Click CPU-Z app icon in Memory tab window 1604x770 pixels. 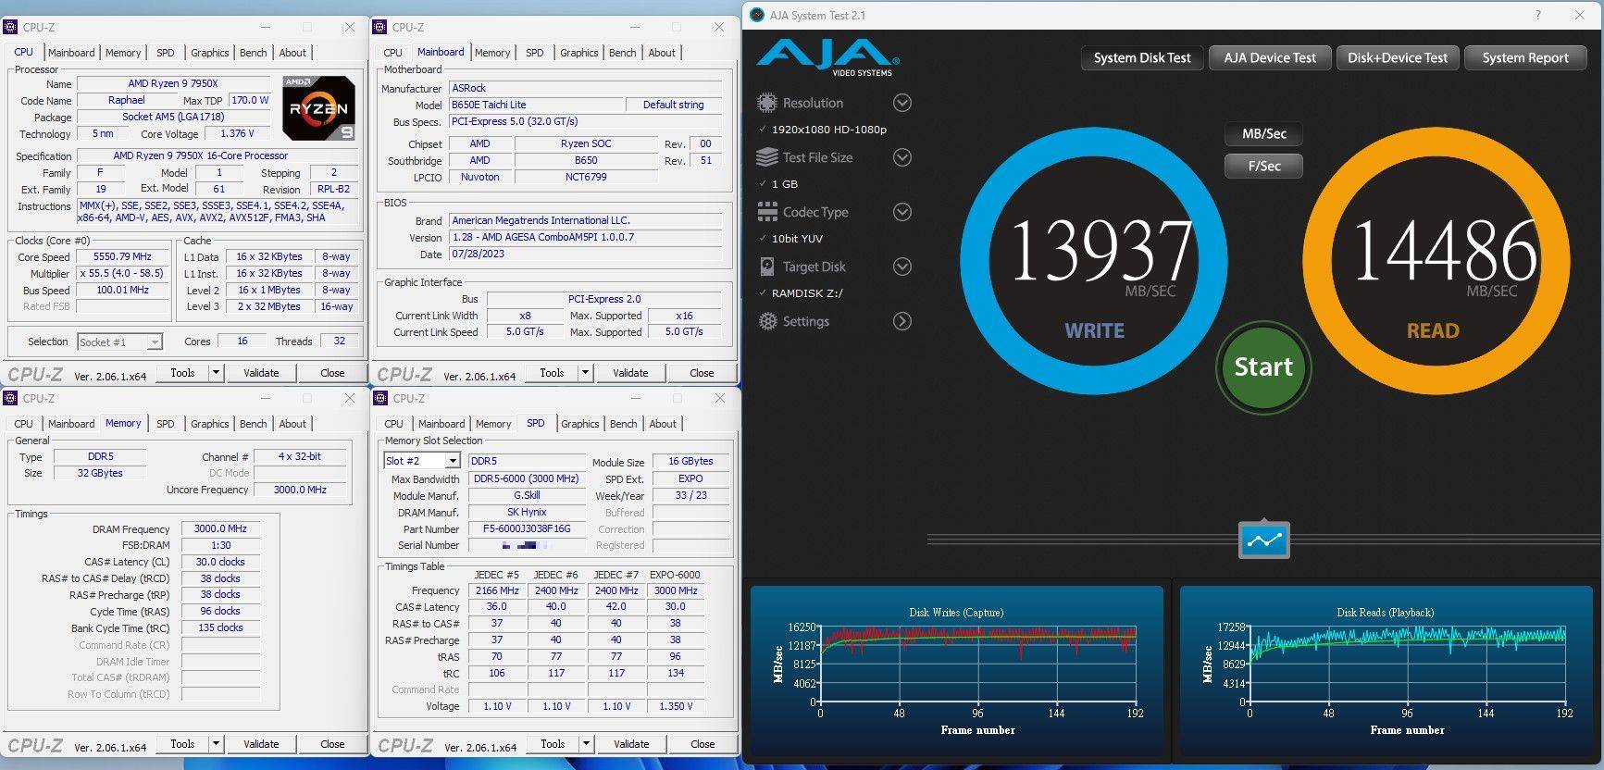click(x=11, y=398)
